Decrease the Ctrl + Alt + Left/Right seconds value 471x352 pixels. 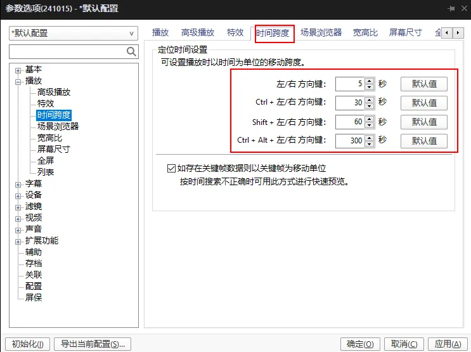click(369, 144)
